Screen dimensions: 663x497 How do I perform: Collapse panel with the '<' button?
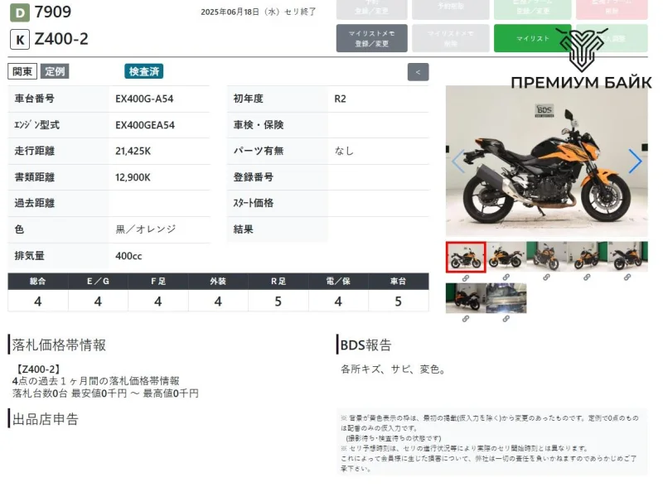tap(418, 72)
